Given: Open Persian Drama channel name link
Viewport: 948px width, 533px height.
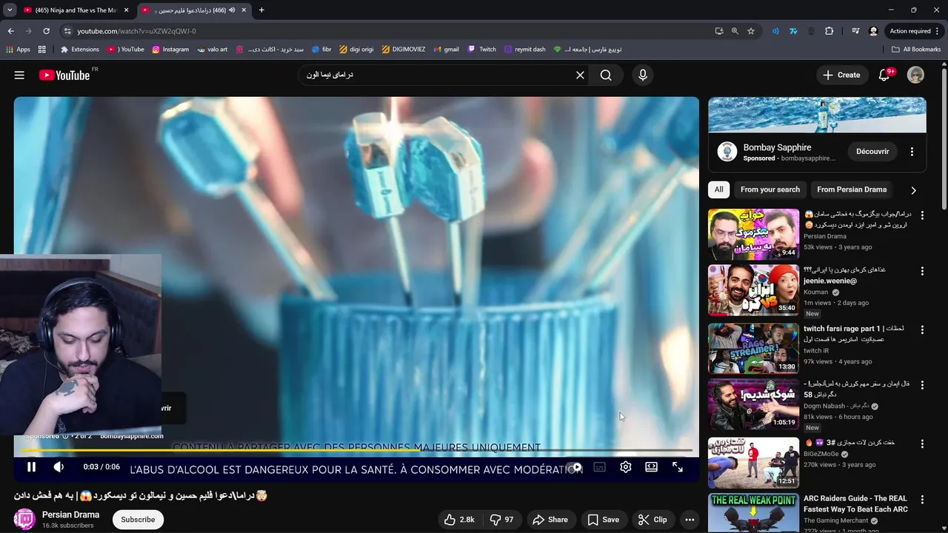Looking at the screenshot, I should pyautogui.click(x=70, y=514).
